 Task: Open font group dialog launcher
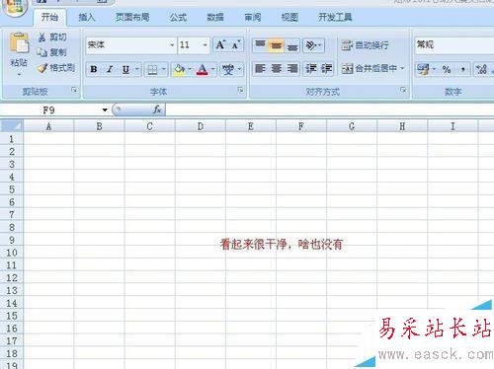point(241,90)
